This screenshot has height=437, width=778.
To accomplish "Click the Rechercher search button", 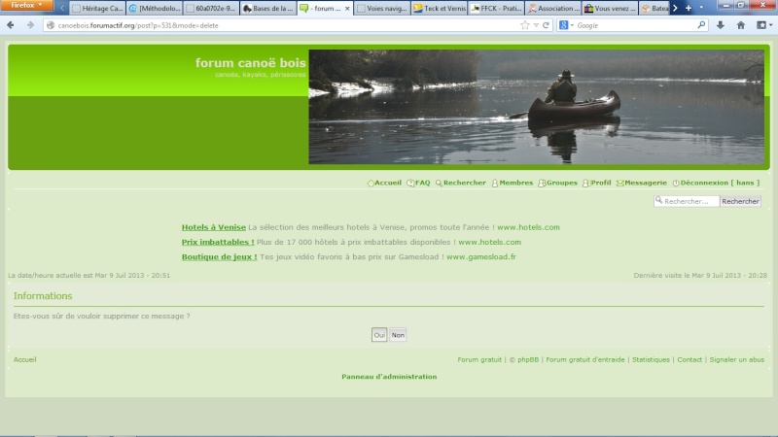I will pyautogui.click(x=740, y=201).
